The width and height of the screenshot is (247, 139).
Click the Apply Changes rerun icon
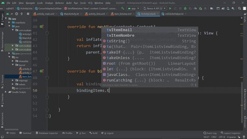coord(175,8)
